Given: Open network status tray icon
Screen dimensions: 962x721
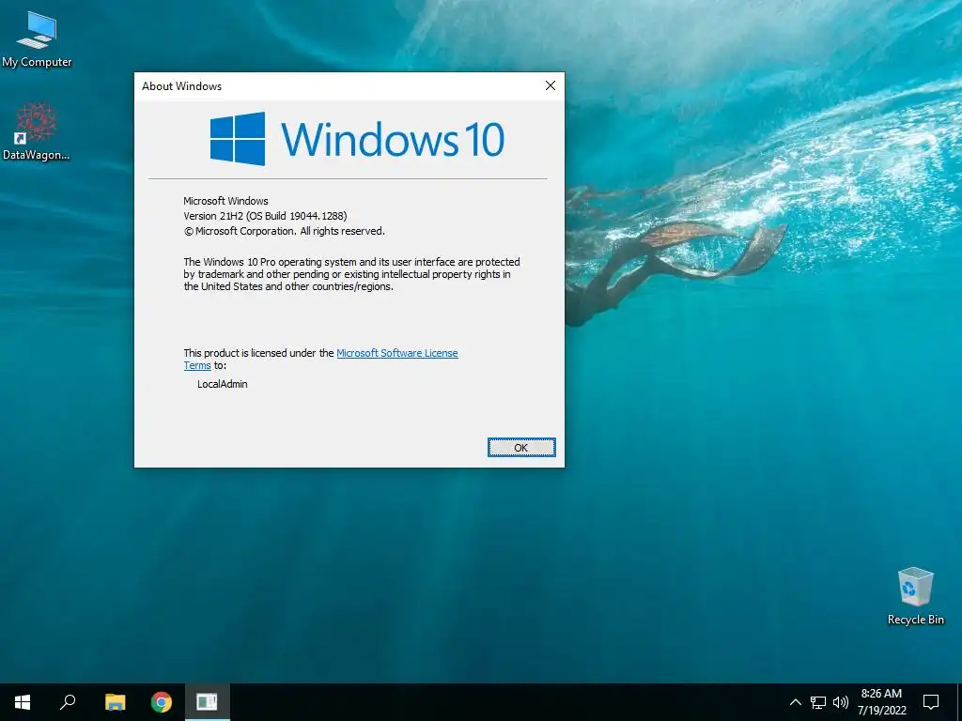Looking at the screenshot, I should point(818,702).
